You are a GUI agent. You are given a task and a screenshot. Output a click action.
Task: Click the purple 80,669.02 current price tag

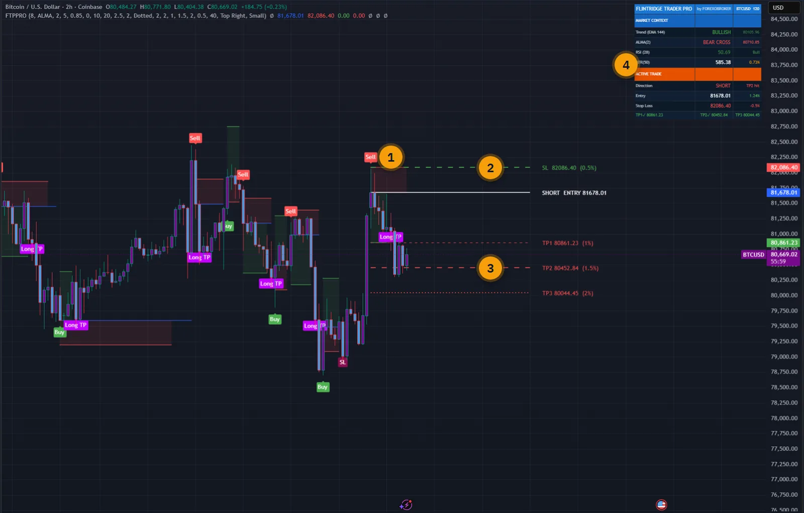(x=784, y=254)
